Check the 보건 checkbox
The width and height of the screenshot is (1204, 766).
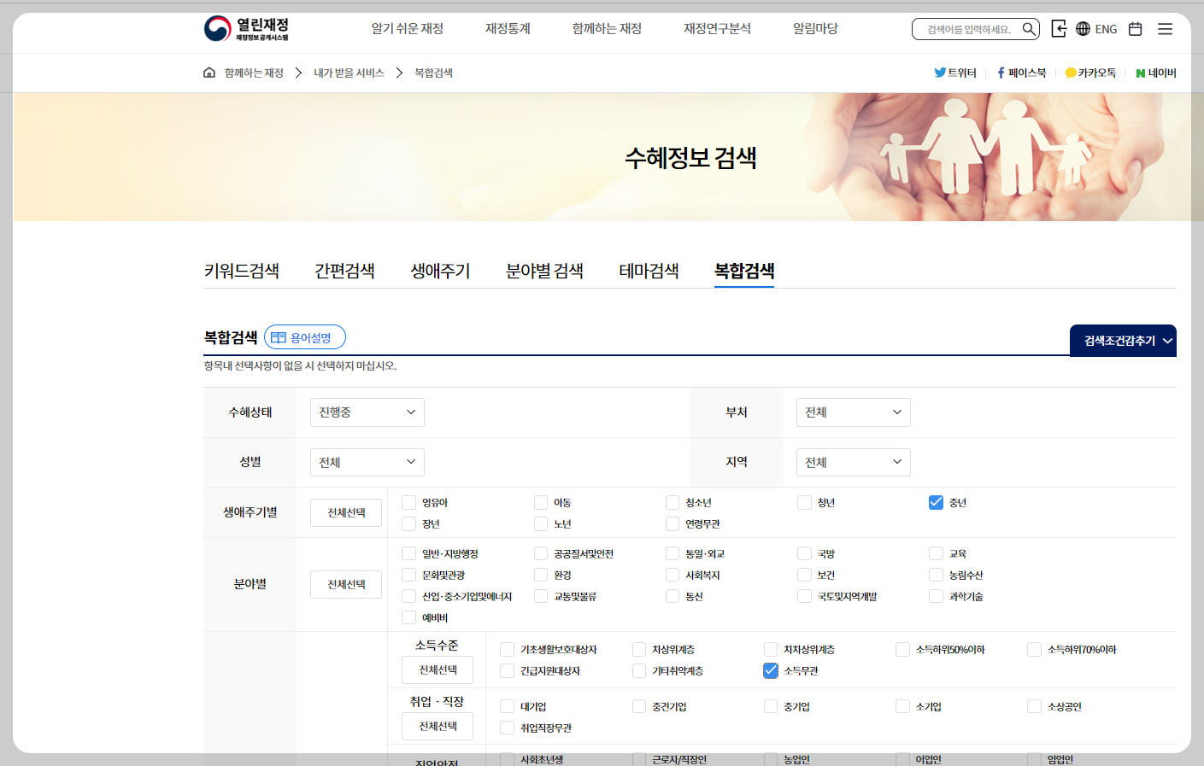[804, 575]
